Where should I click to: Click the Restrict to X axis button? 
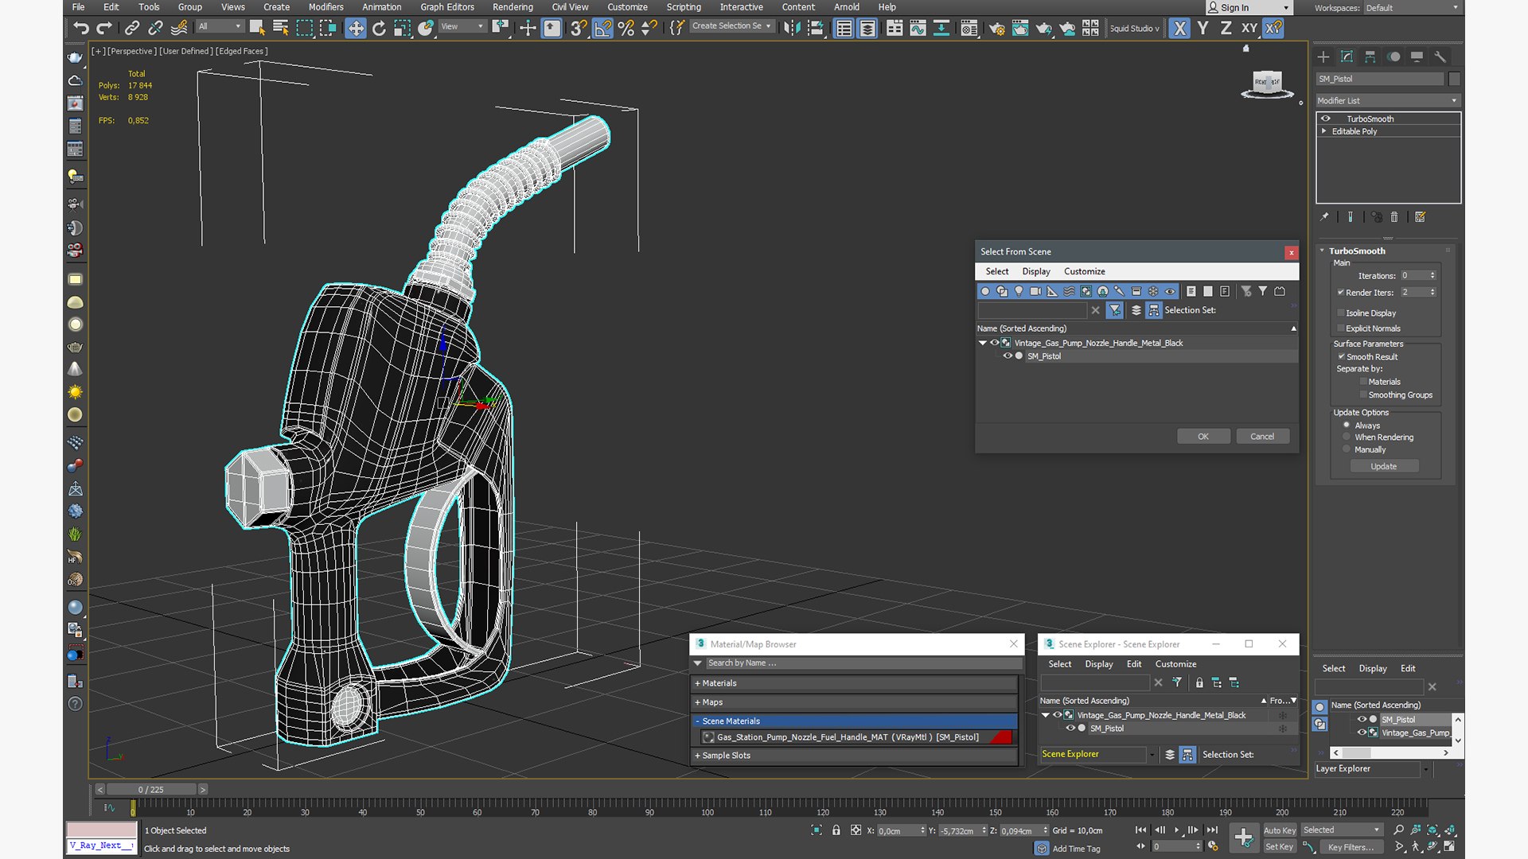[x=1179, y=28]
